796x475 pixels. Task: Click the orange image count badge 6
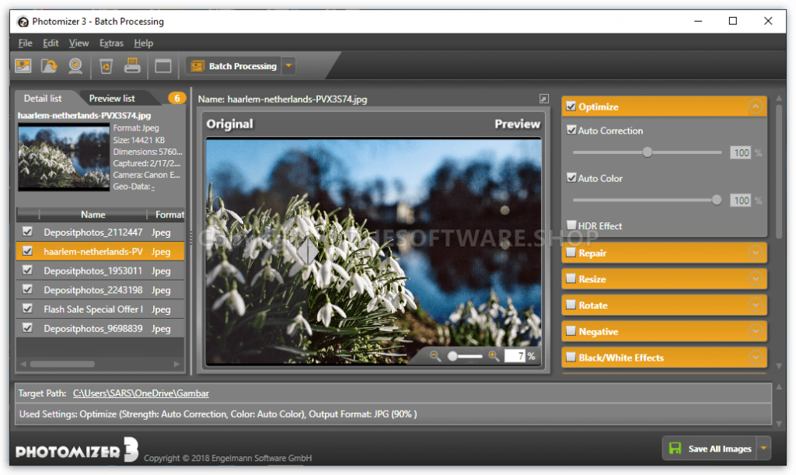176,98
